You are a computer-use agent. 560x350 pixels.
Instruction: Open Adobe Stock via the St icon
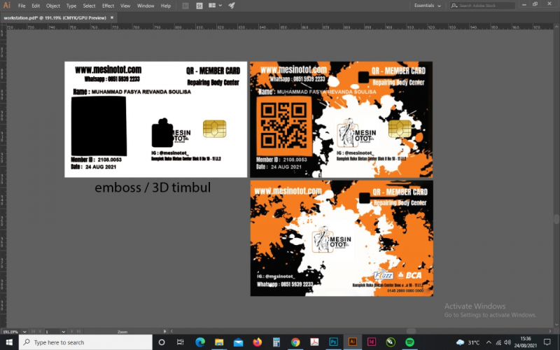coord(199,6)
